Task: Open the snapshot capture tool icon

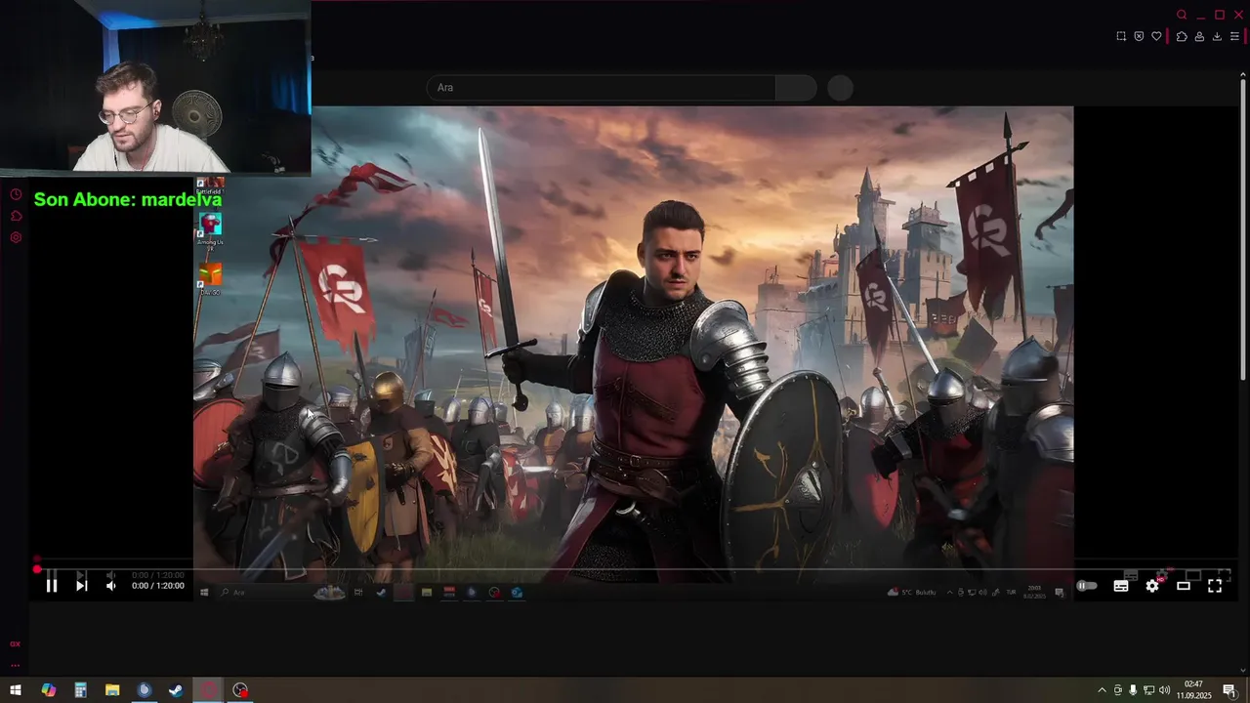Action: (x=1121, y=36)
